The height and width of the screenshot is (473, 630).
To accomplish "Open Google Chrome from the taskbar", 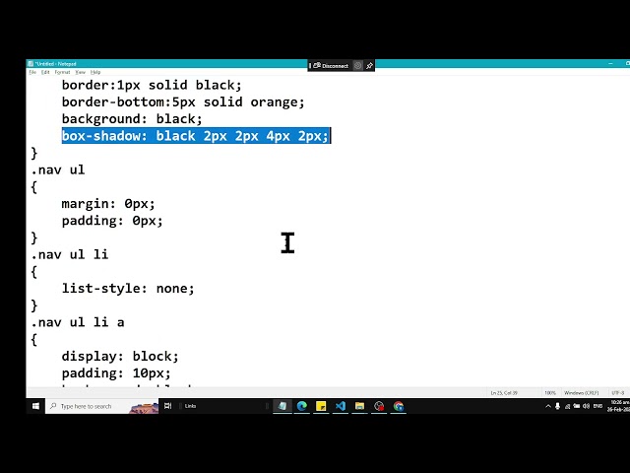I will 398,406.
